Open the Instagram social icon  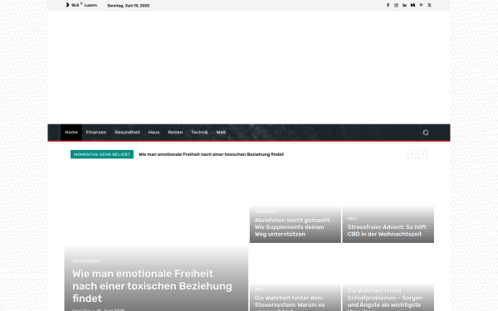pos(396,6)
